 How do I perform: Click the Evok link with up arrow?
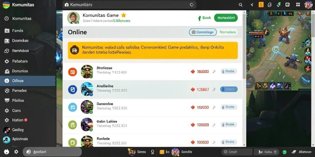tap(205, 18)
